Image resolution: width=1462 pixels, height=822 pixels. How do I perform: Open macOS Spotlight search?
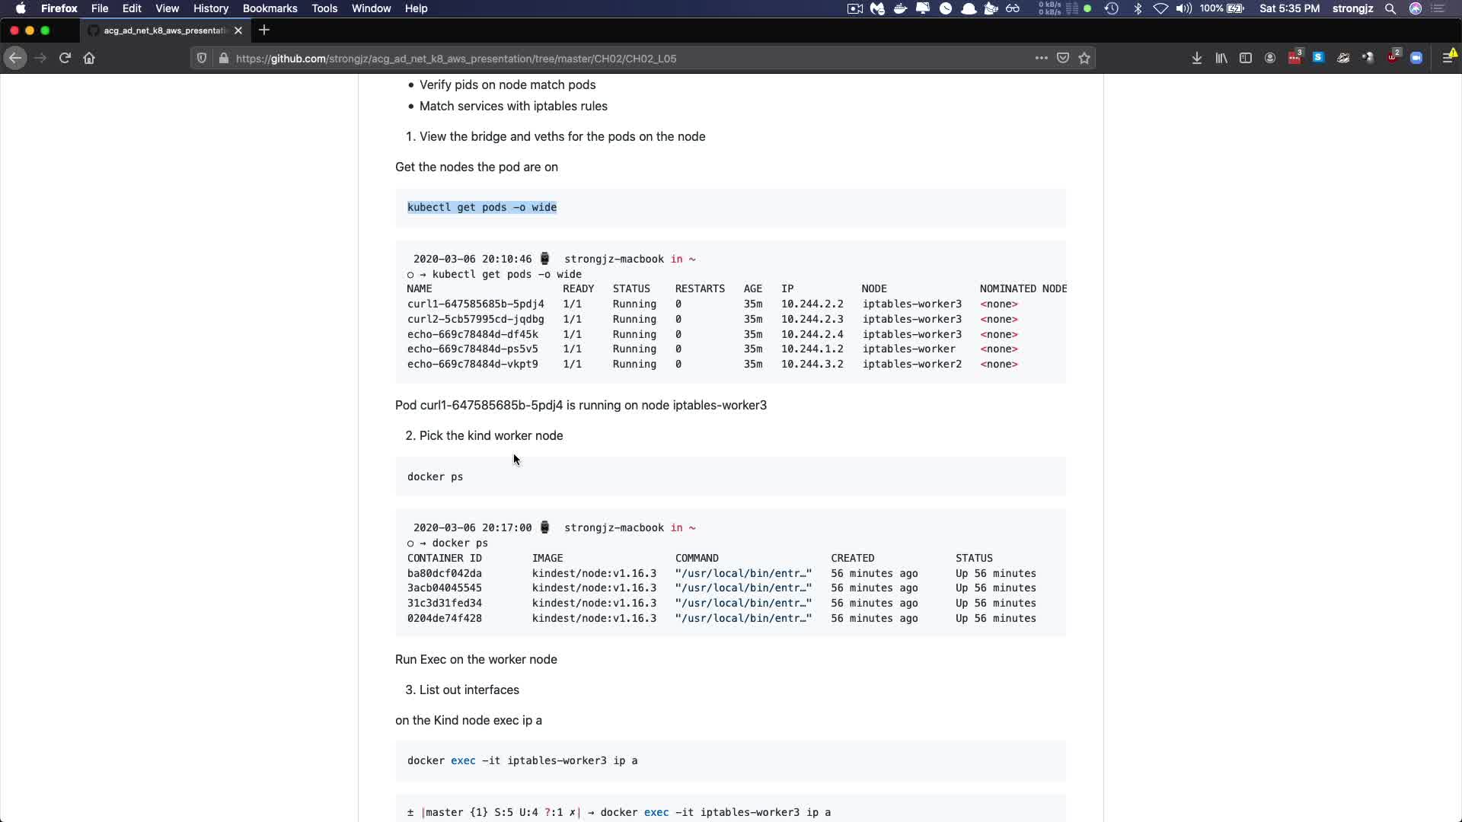click(x=1390, y=8)
